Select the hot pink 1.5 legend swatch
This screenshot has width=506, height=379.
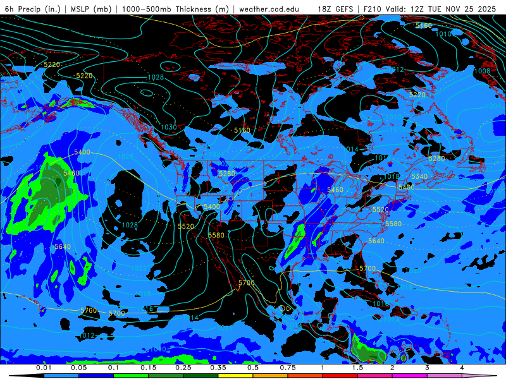point(375,376)
